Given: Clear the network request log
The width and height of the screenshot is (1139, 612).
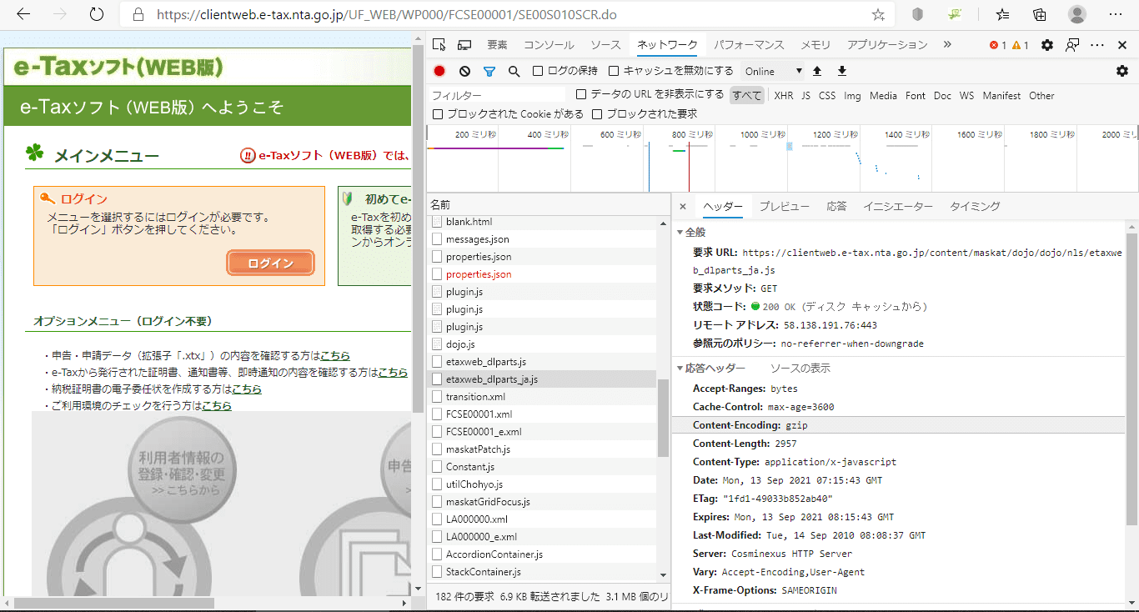Looking at the screenshot, I should pos(464,72).
